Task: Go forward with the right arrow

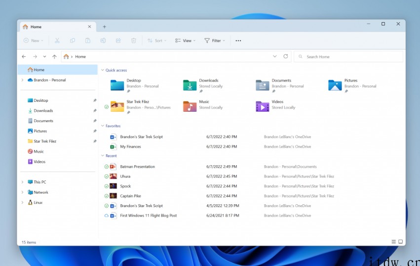Action: pos(35,57)
